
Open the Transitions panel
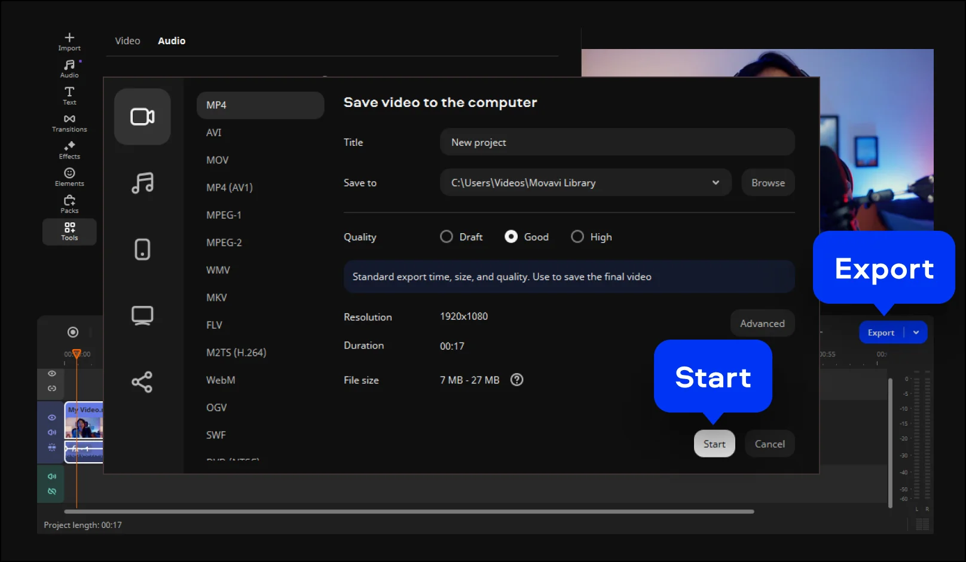point(69,123)
